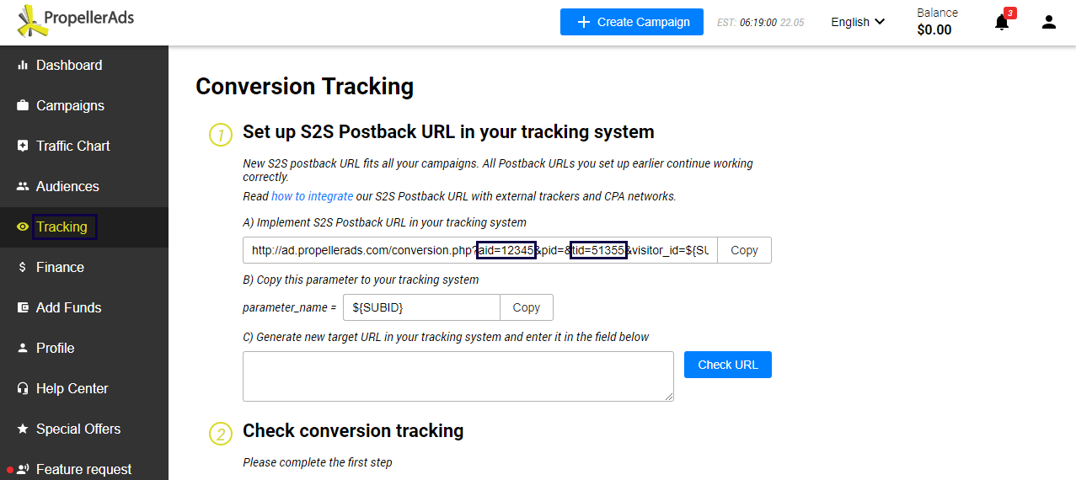
Task: Go to Add Funds page
Action: pos(68,308)
